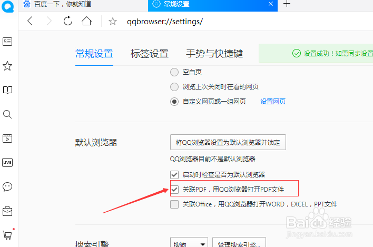Open the 手势与快捷键 settings tab
Image resolution: width=373 pixels, height=247 pixels.
coord(214,54)
